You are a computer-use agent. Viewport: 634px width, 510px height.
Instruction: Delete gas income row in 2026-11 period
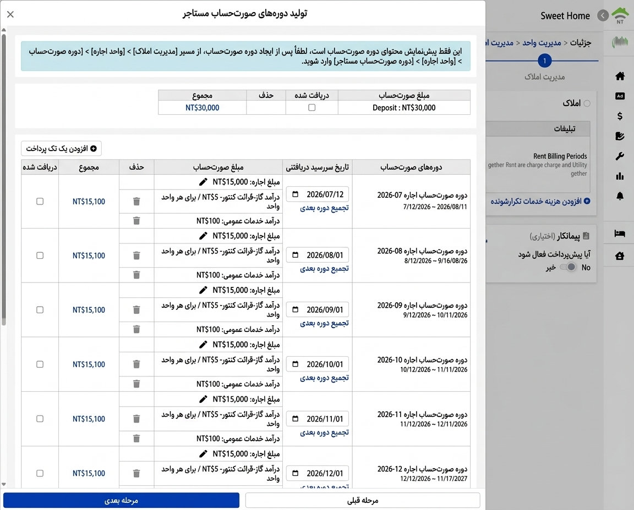point(136,419)
